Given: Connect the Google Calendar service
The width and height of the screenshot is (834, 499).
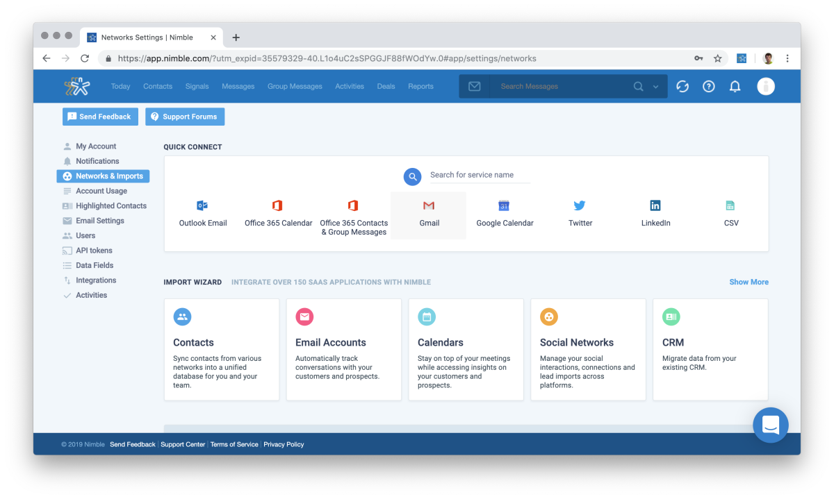Looking at the screenshot, I should point(505,215).
